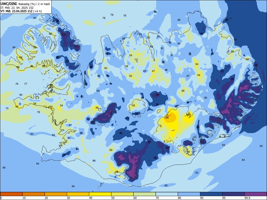Click the humidity value '76' on the map
The image size is (267, 200).
[x=17, y=84]
